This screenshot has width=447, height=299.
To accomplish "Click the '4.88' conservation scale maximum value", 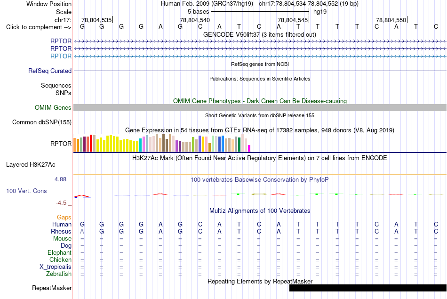I will click(x=60, y=179).
